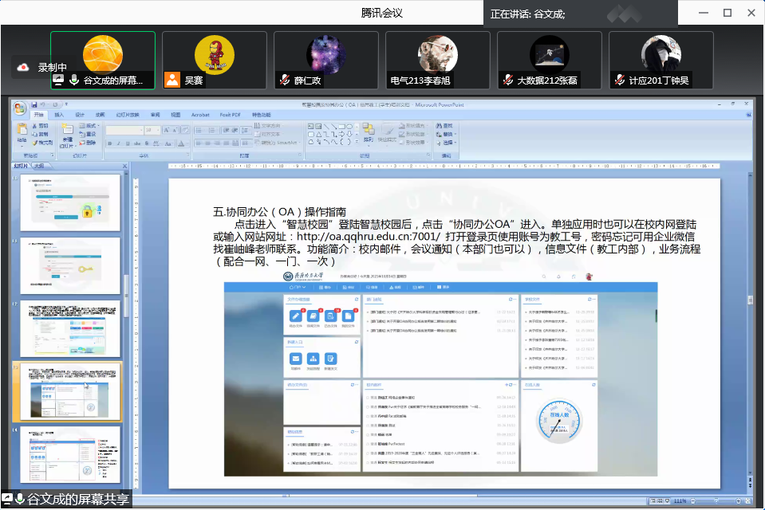The height and width of the screenshot is (510, 765).
Task: Open the 选择 dropdown in editing group
Action: [447, 143]
